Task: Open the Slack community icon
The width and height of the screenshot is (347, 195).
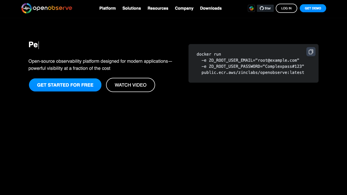Action: coord(251,8)
